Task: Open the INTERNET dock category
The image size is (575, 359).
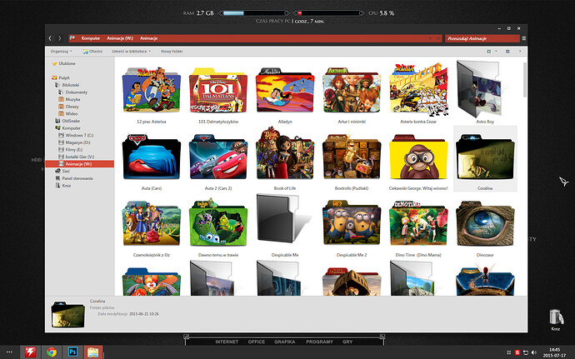Action: tap(227, 342)
